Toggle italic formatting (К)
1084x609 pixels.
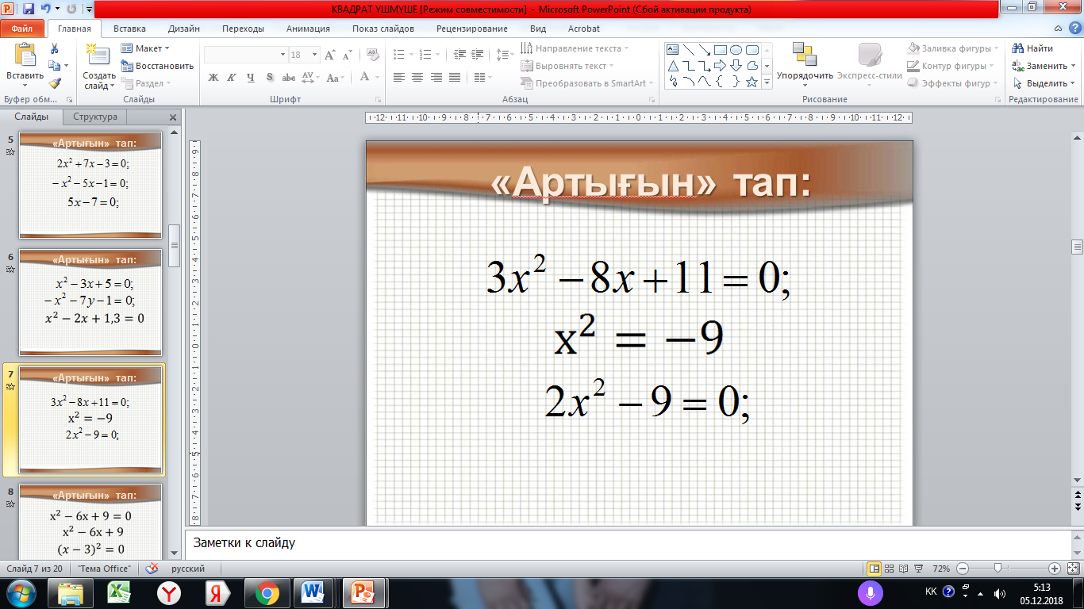coord(232,77)
